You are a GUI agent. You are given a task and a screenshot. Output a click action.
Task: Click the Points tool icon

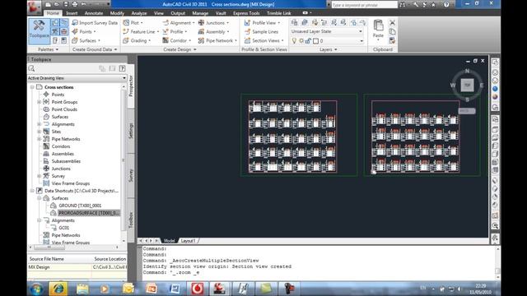pos(75,31)
